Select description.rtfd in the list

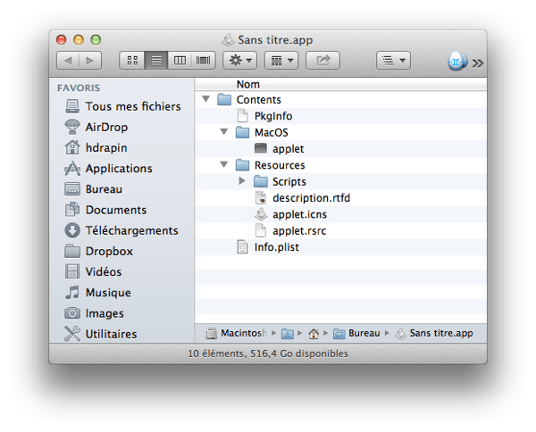click(x=311, y=198)
